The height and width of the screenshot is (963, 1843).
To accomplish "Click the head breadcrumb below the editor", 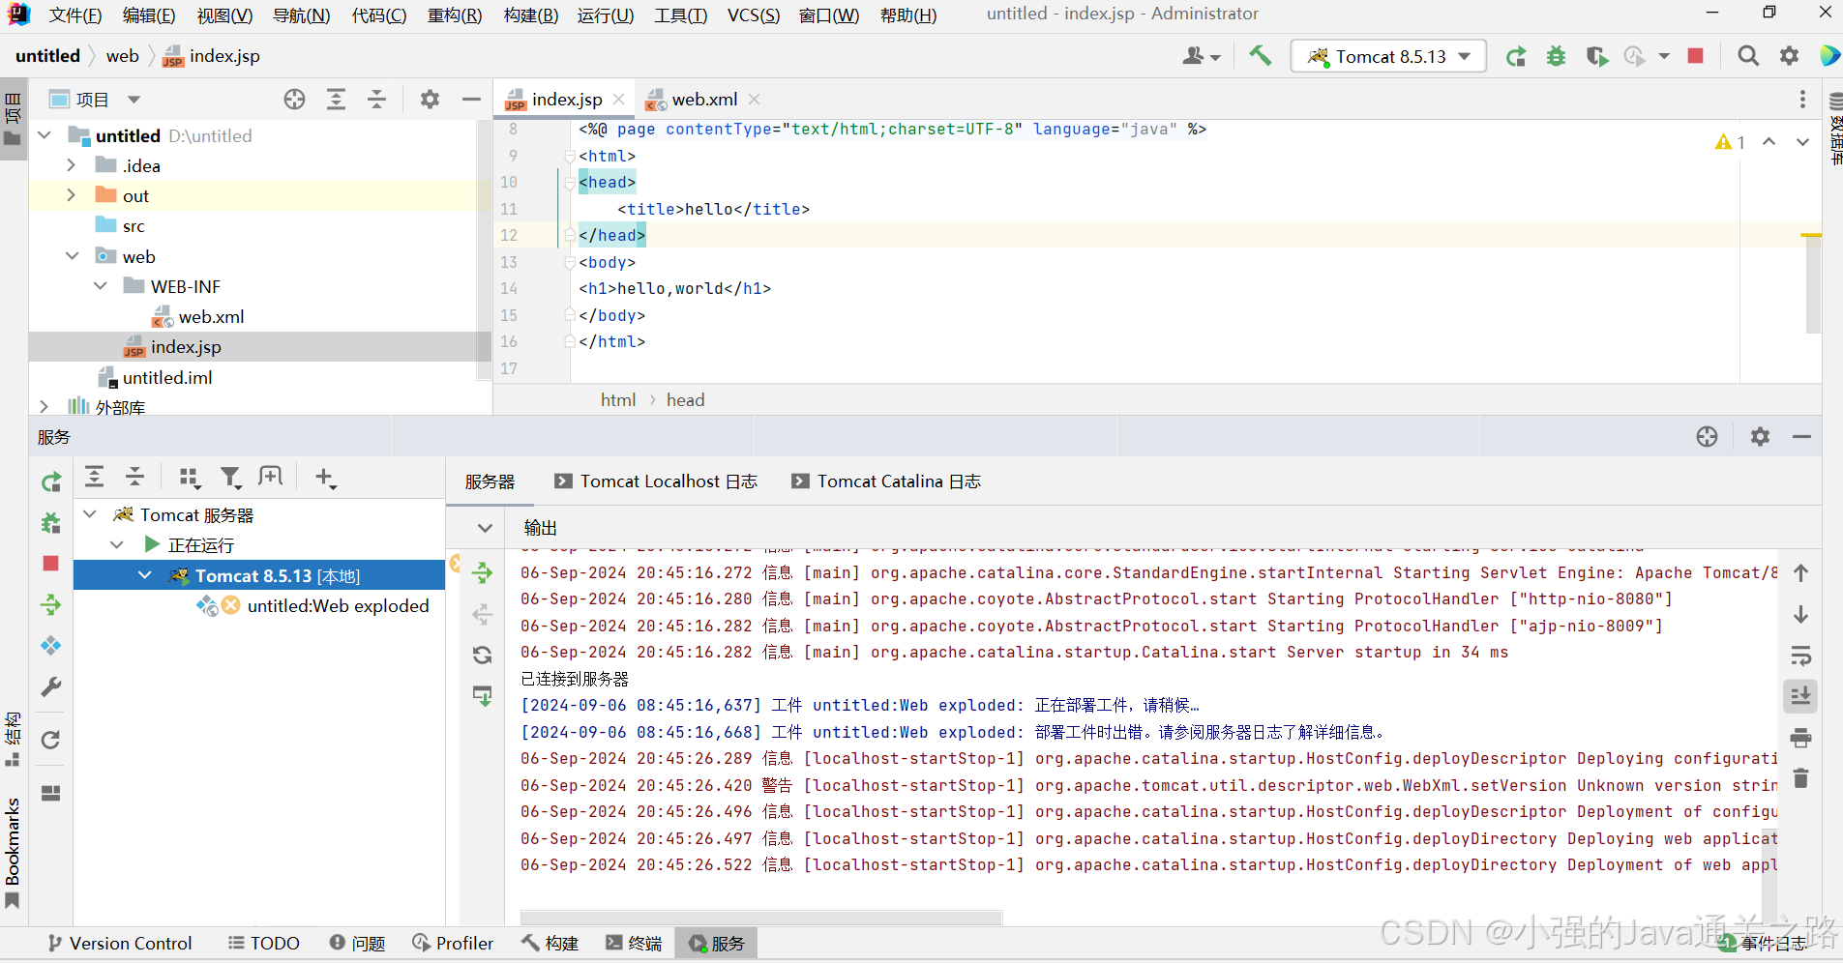I will (685, 399).
